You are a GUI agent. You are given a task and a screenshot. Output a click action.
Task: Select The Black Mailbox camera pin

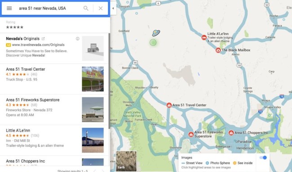pos(218,50)
